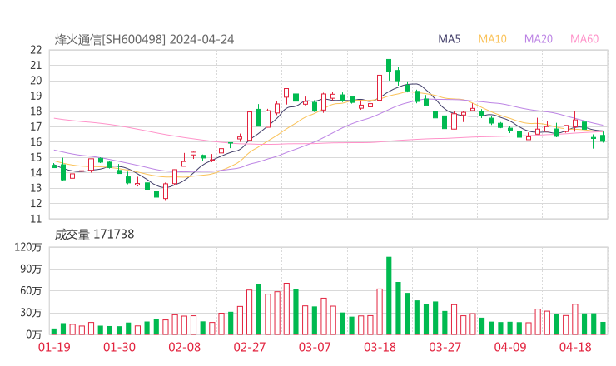Select the MA5 legend label
The image size is (616, 366).
click(x=449, y=39)
